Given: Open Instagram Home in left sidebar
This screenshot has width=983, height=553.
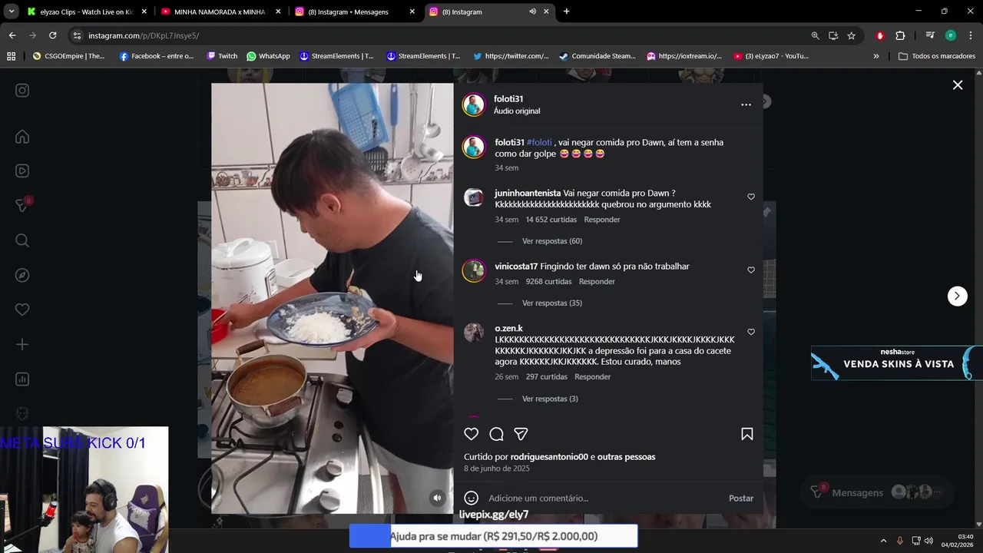Looking at the screenshot, I should click(x=22, y=137).
